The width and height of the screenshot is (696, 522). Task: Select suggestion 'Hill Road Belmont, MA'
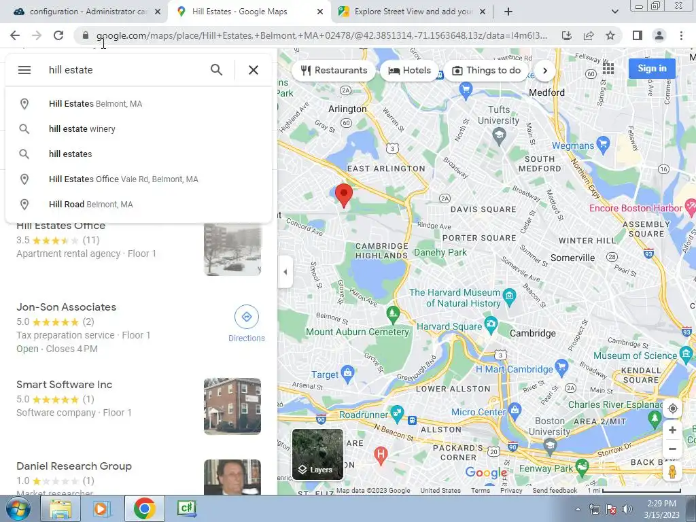(x=139, y=205)
